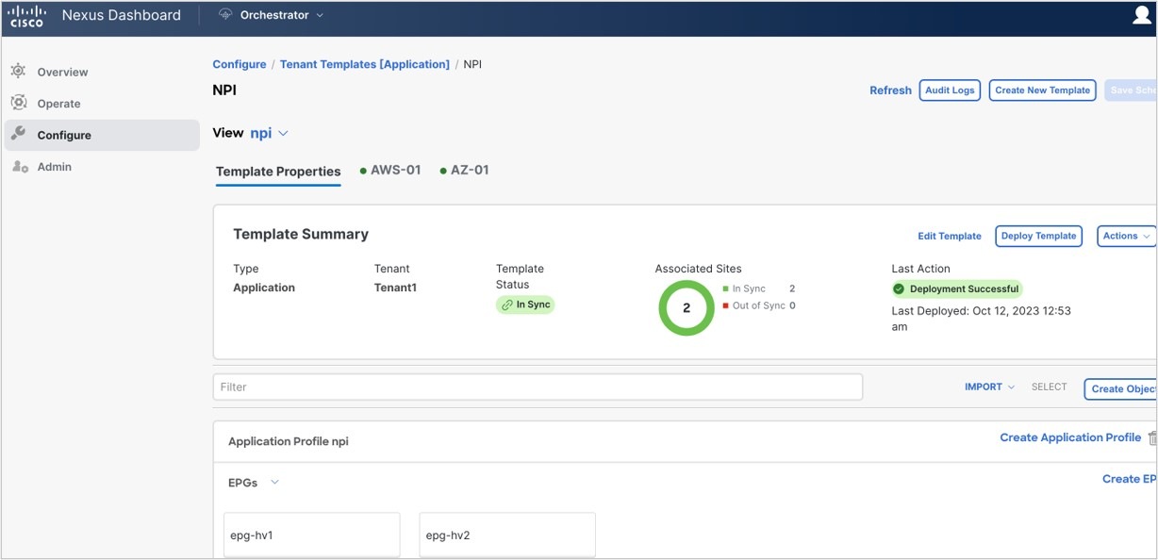The height and width of the screenshot is (560, 1158).
Task: Enable SELECT mode
Action: 1049,387
